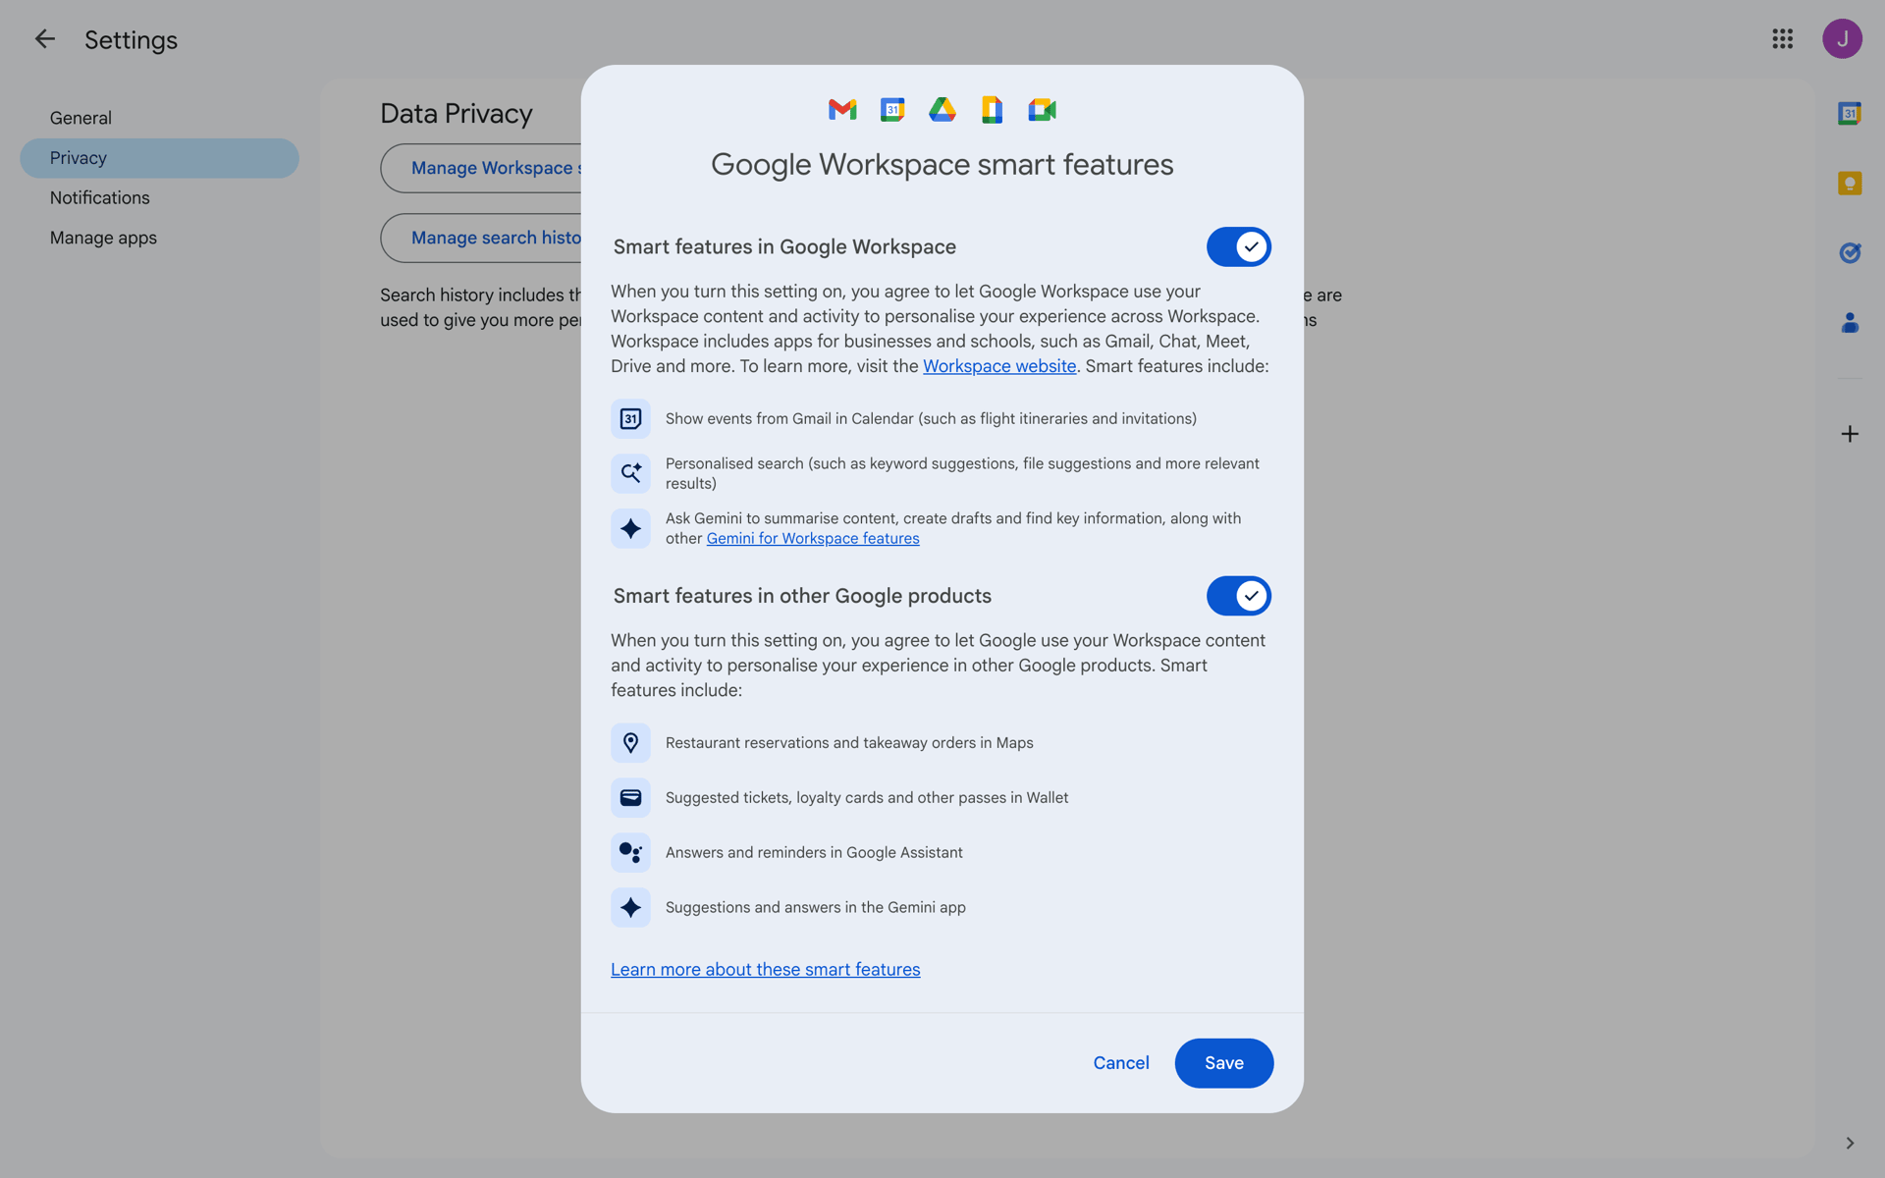Follow the Workspace website link
Image resolution: width=1885 pixels, height=1178 pixels.
(999, 366)
